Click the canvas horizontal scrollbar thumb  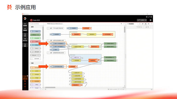50,87
